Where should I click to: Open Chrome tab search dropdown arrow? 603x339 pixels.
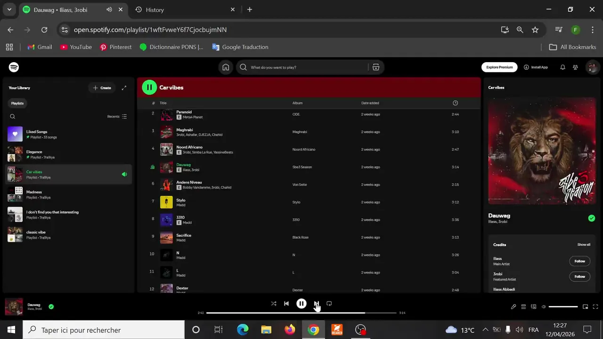[x=9, y=9]
